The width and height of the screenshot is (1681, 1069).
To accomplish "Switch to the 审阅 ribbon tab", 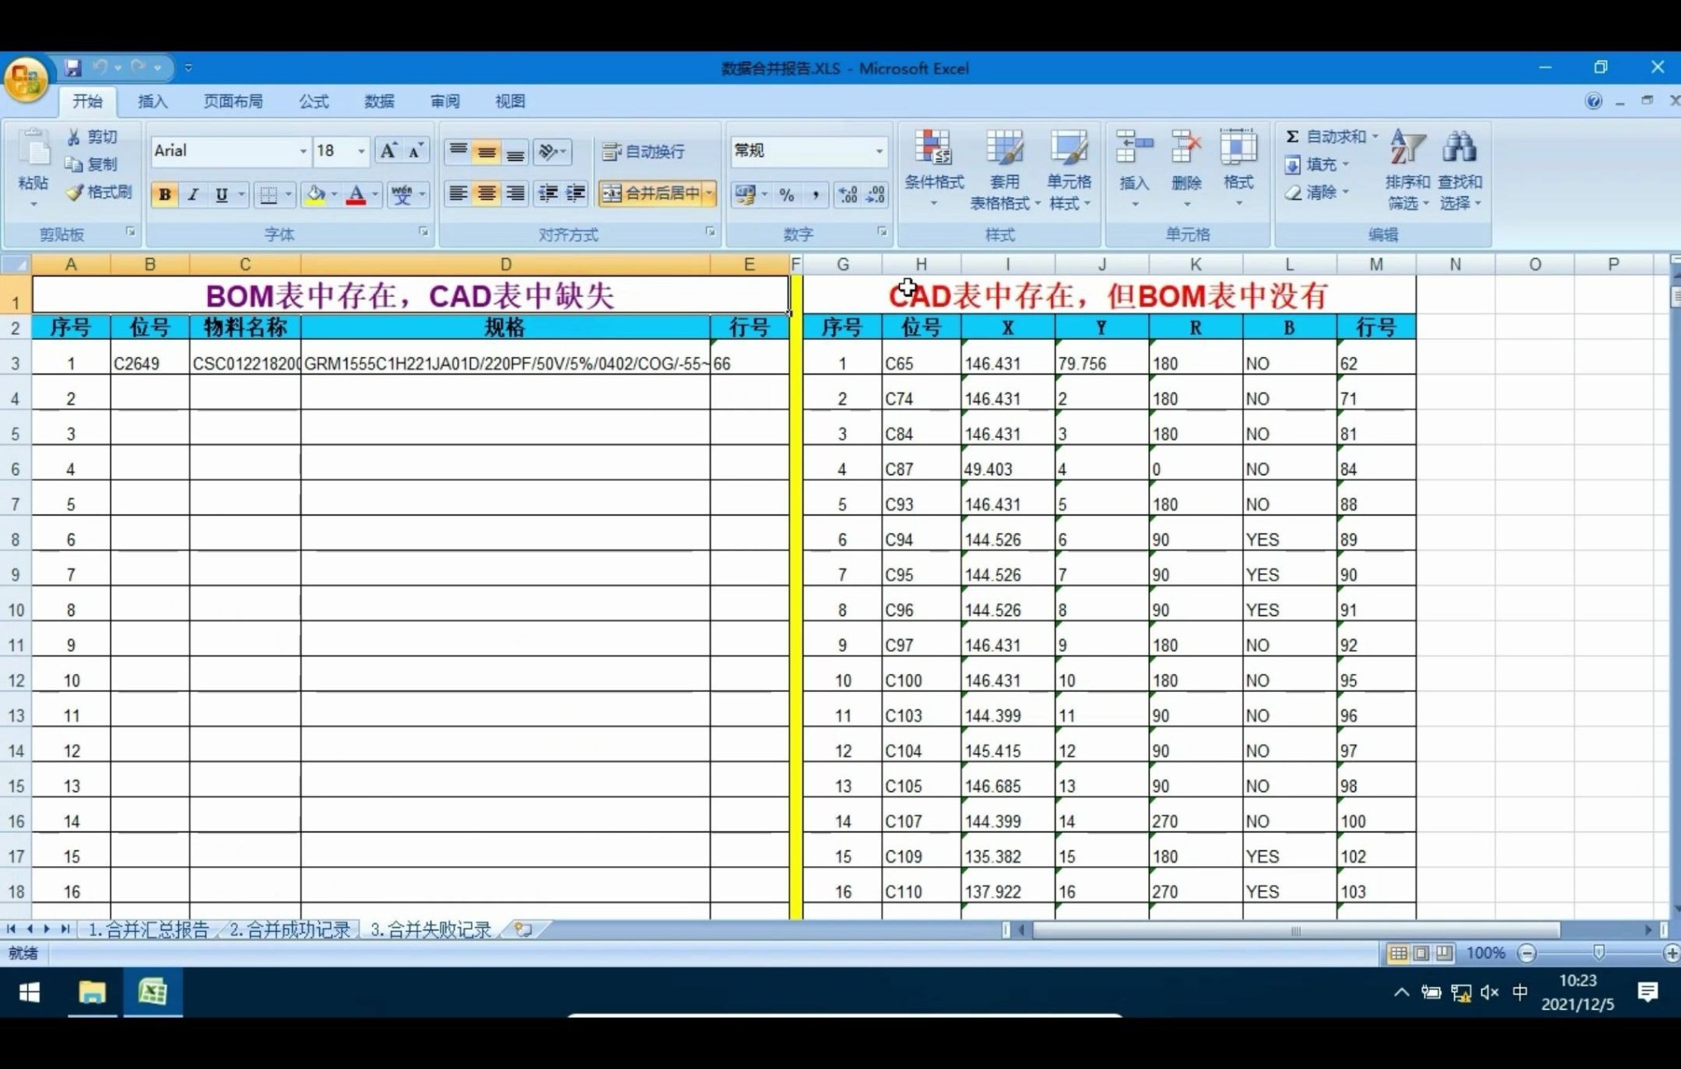I will (x=445, y=101).
